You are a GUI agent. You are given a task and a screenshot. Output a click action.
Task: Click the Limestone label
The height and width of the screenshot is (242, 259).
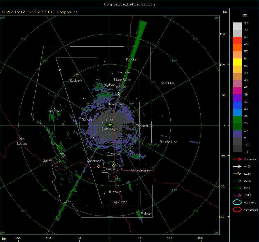pyautogui.click(x=54, y=111)
